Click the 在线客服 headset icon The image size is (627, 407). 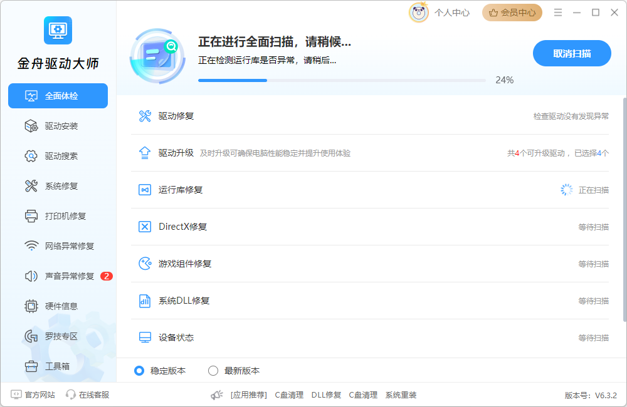[x=71, y=394]
